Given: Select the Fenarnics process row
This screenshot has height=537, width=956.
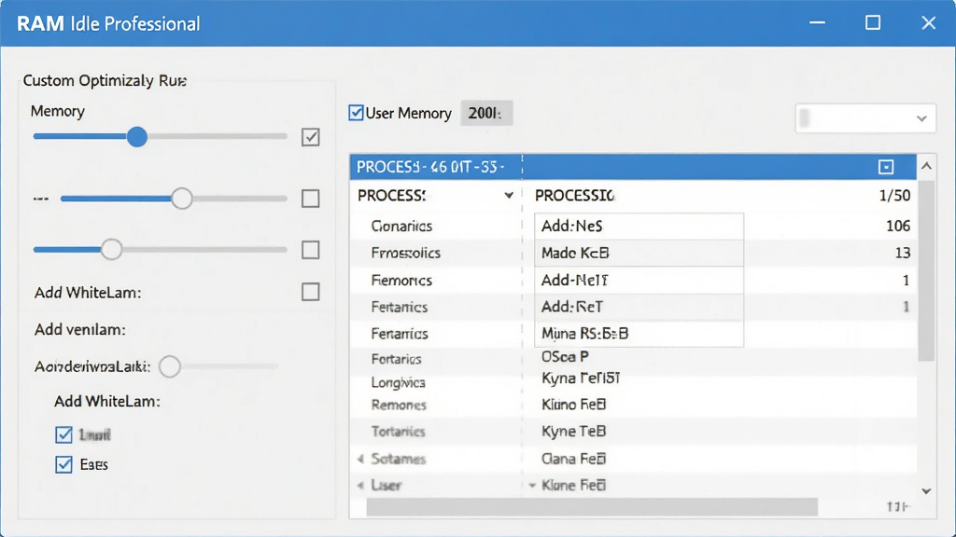Looking at the screenshot, I should (x=400, y=334).
